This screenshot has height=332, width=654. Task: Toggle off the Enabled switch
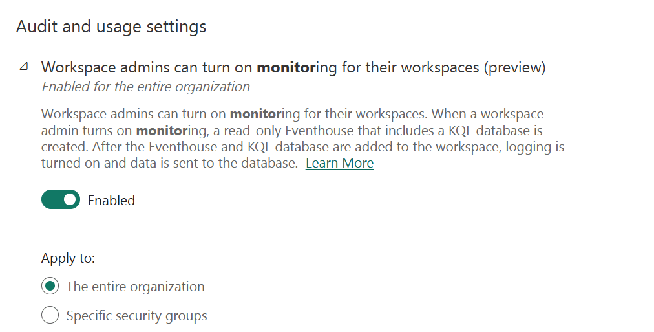(61, 200)
